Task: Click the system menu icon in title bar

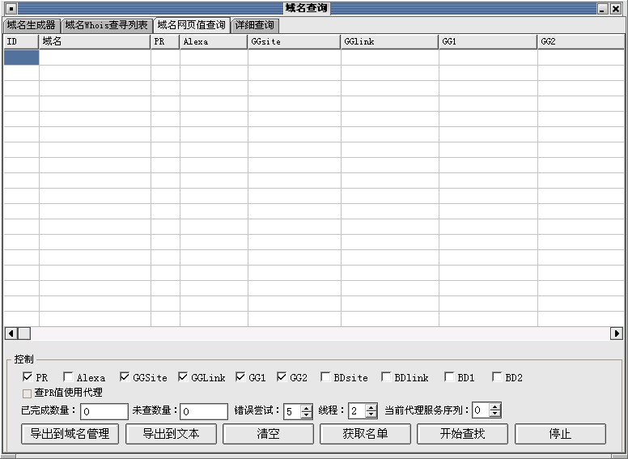Action: 11,8
